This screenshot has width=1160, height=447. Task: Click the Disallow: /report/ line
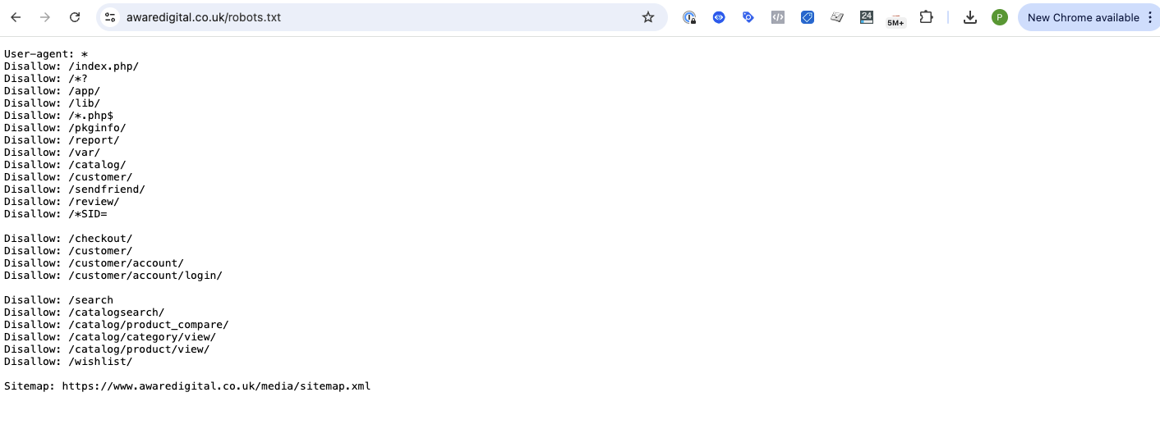(62, 140)
